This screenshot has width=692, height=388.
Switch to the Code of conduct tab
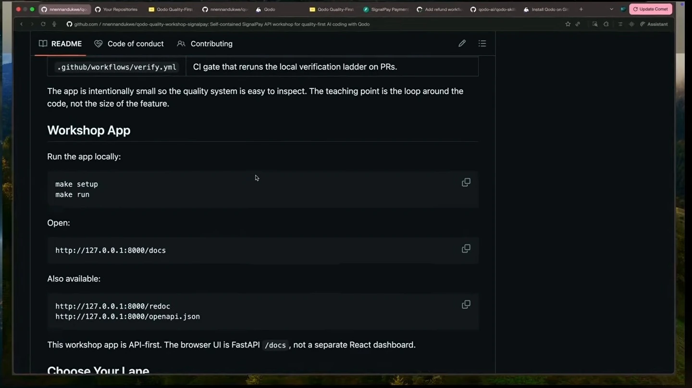(x=129, y=44)
